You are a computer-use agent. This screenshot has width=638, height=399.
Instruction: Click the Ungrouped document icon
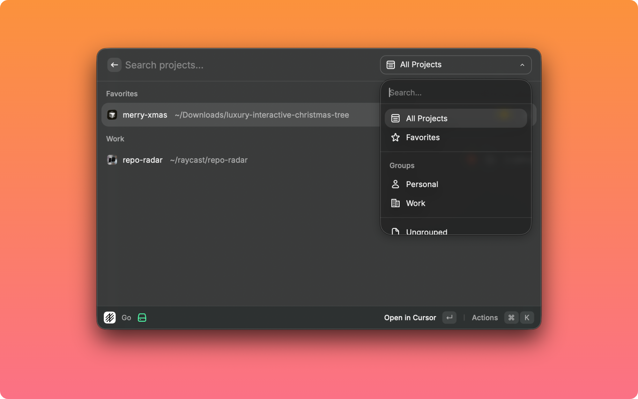point(396,231)
